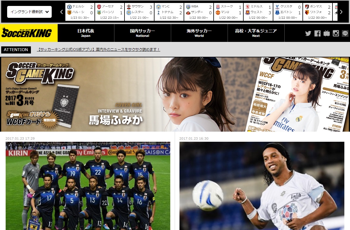Viewport: 350px width, 230px height.
Task: Open the LINE social icon
Action: coord(345,34)
